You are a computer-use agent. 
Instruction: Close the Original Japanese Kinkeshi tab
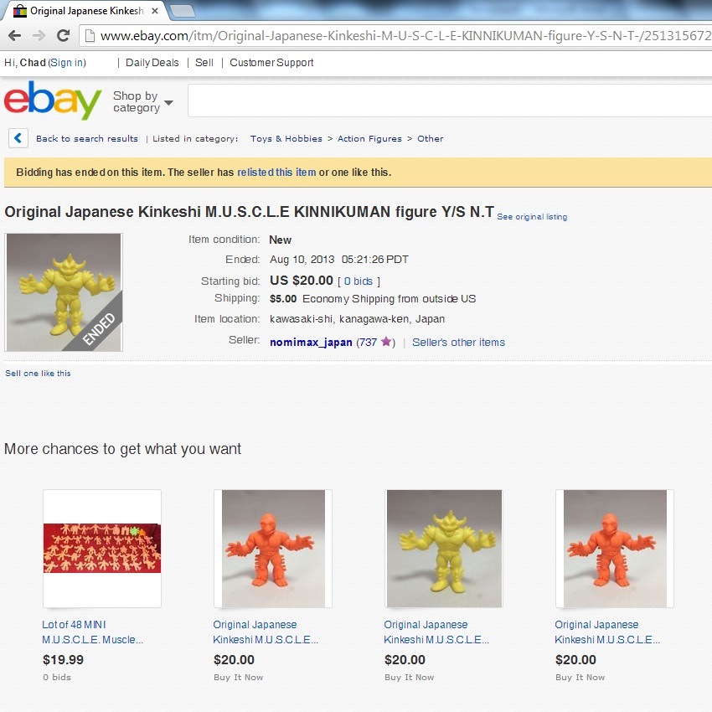click(155, 11)
